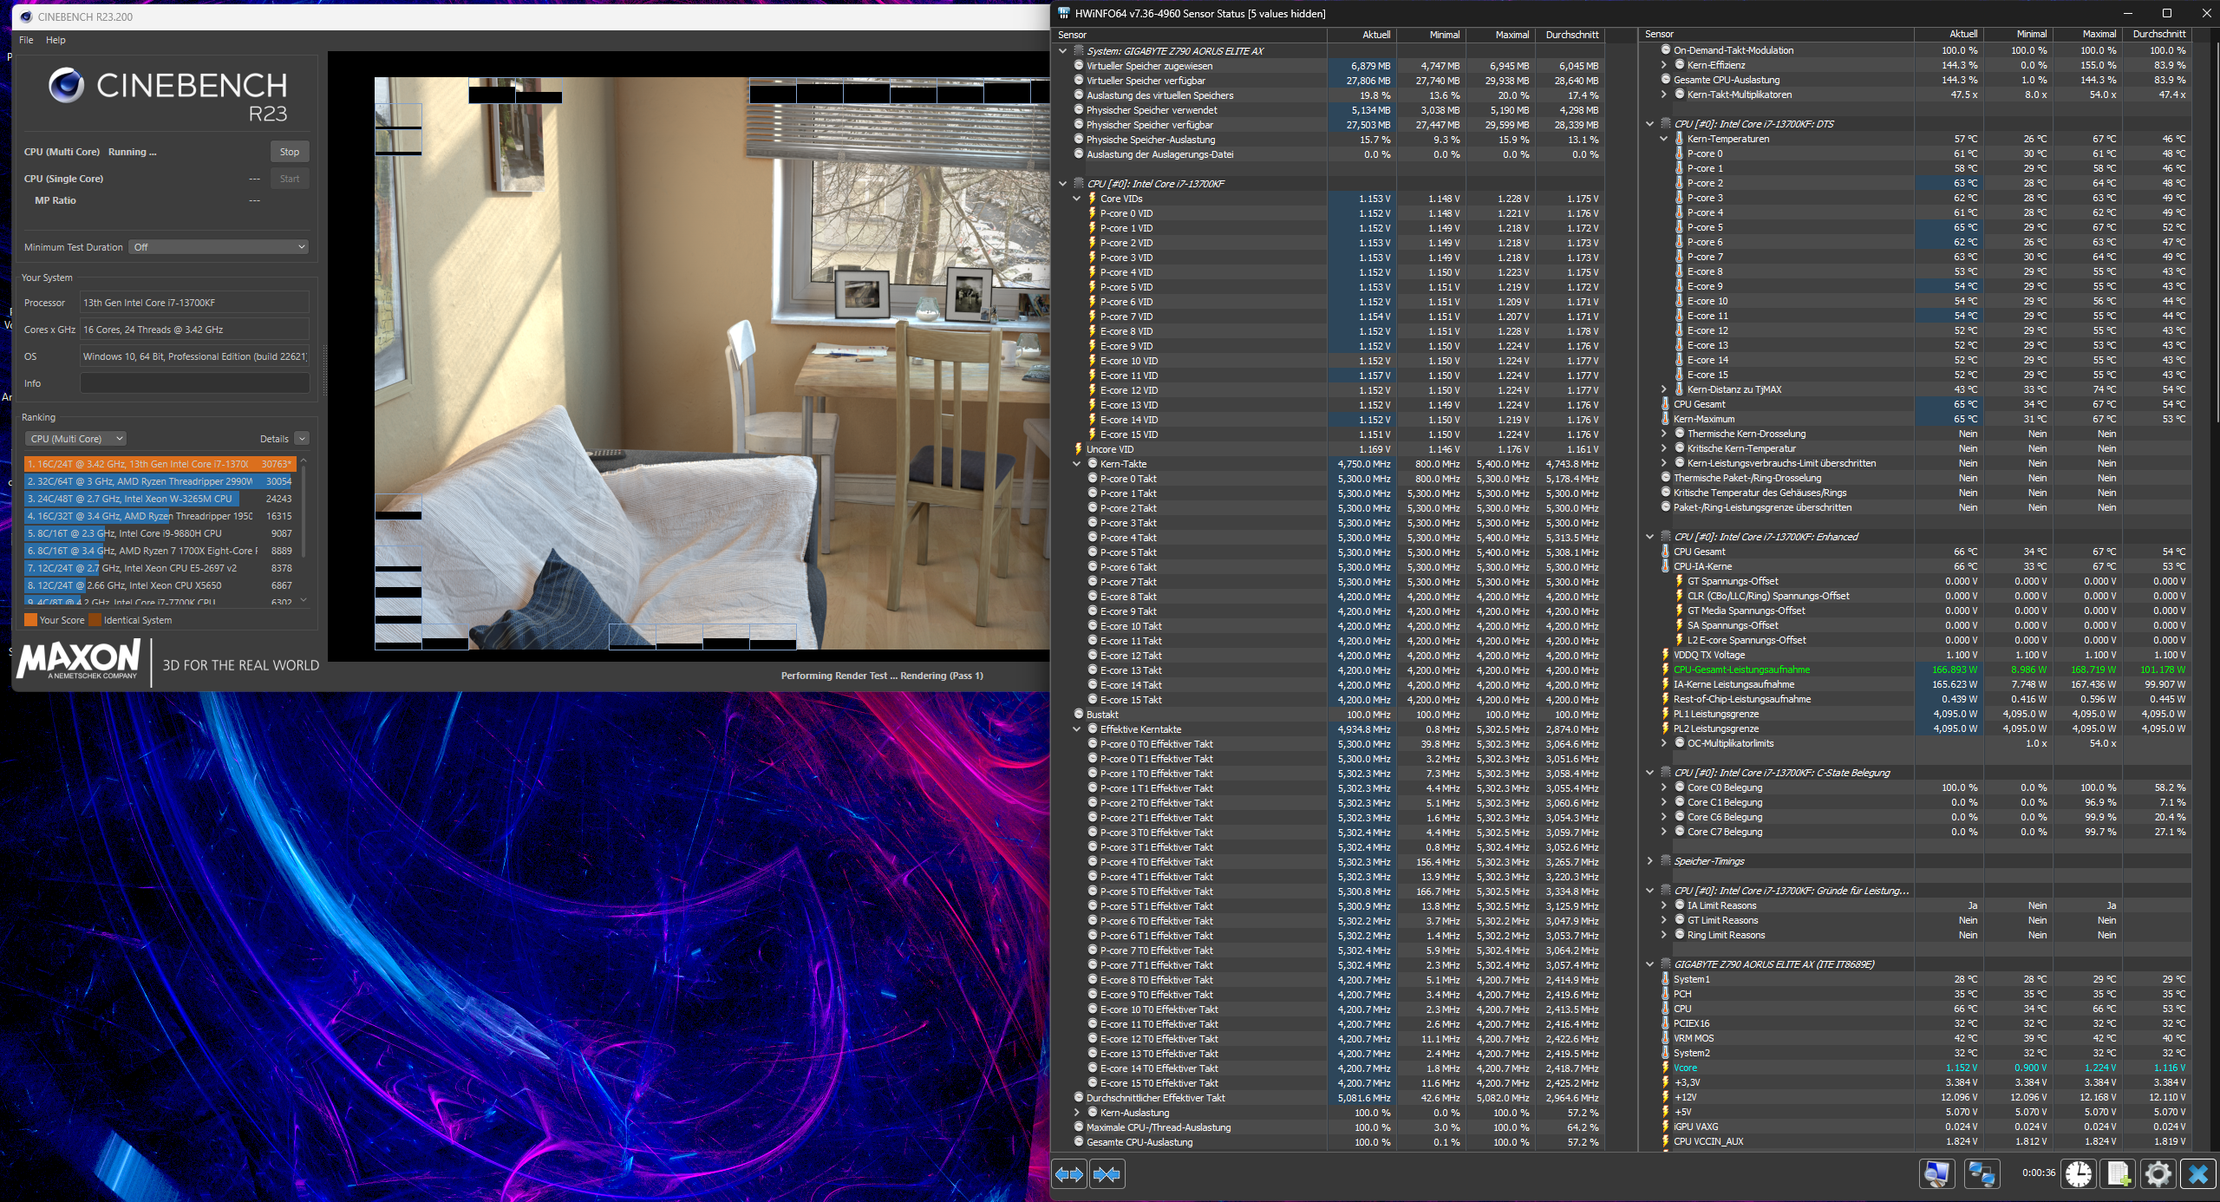Select the Threadripper 2990WX ranking entry
This screenshot has width=2220, height=1202.
(x=143, y=481)
